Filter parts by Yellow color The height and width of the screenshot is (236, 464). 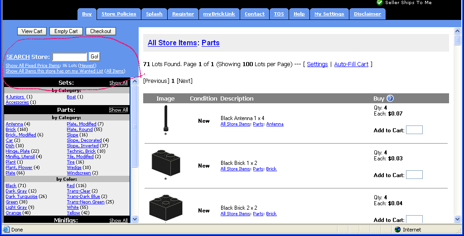click(73, 212)
